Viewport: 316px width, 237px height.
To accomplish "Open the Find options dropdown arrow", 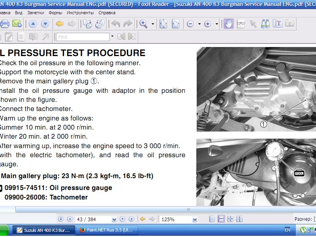I will pos(112,36).
